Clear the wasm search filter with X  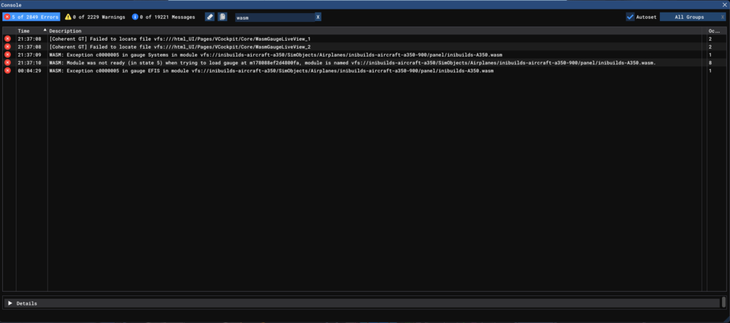point(318,17)
